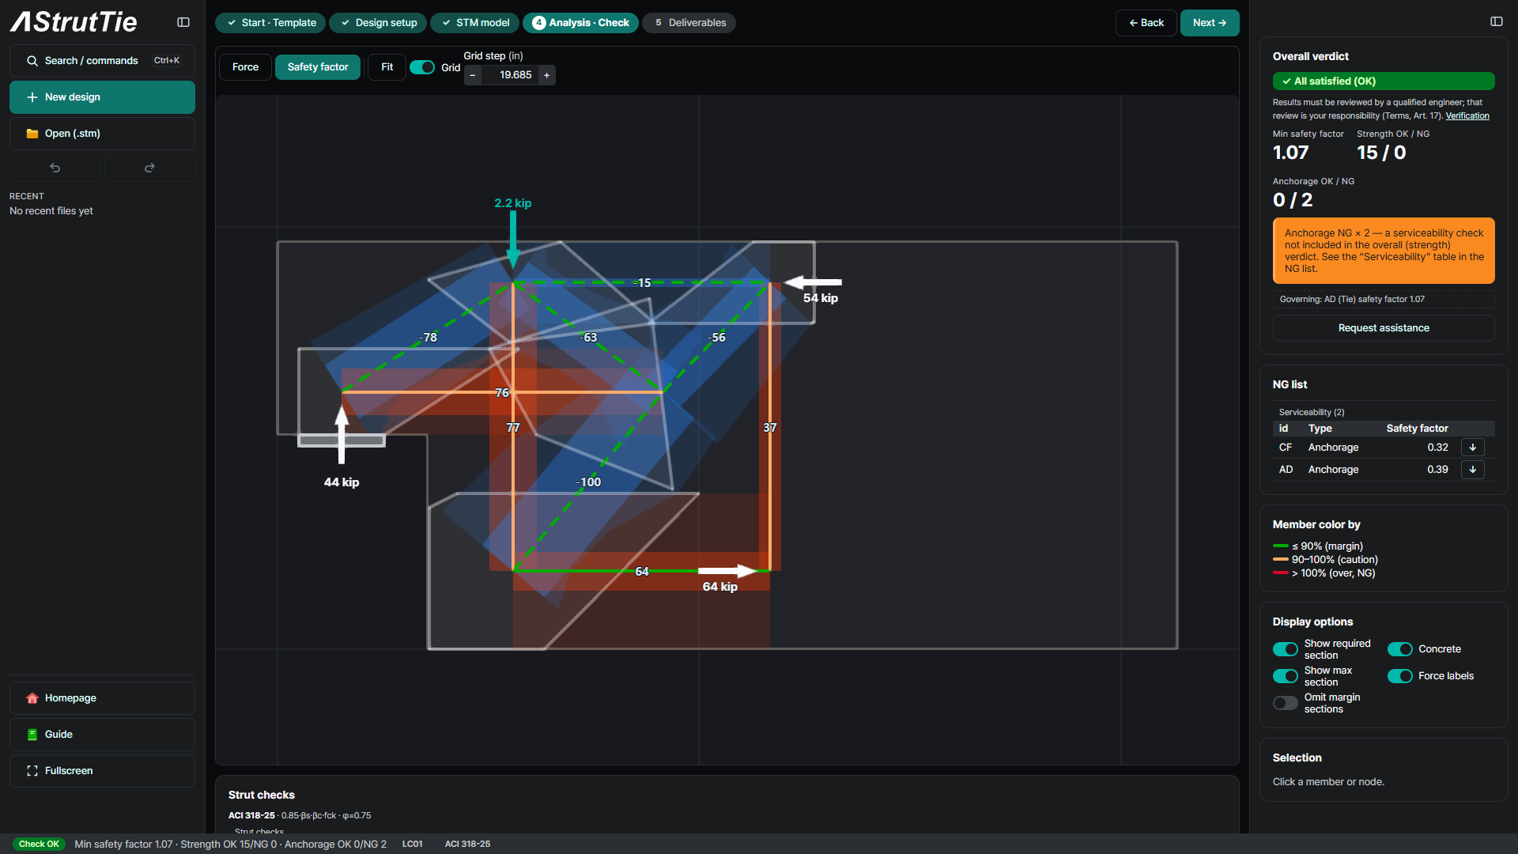1518x854 pixels.
Task: Click the All satisfied (OK) badge
Action: coord(1384,81)
